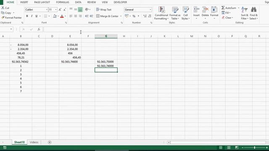Click the insert function fx icon
The image size is (269, 151).
(x=39, y=29)
